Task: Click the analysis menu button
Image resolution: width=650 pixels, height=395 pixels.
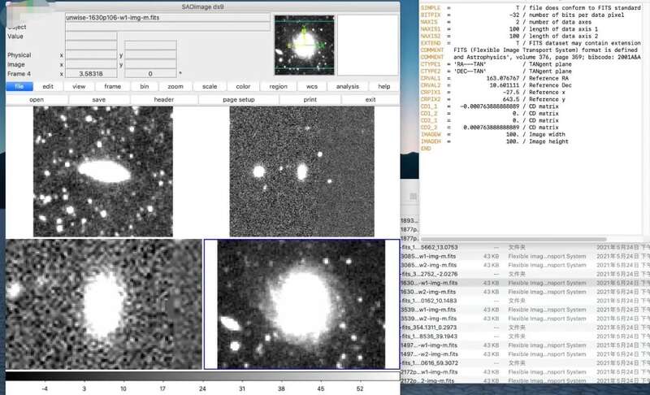Action: (347, 86)
